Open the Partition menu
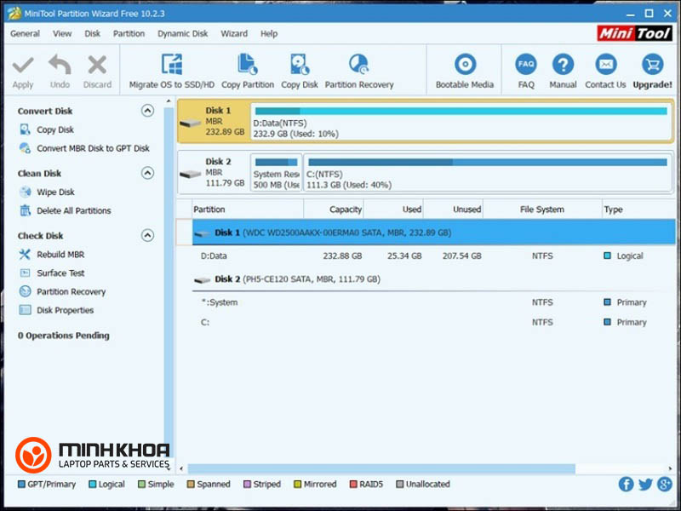The width and height of the screenshot is (681, 511). (129, 33)
